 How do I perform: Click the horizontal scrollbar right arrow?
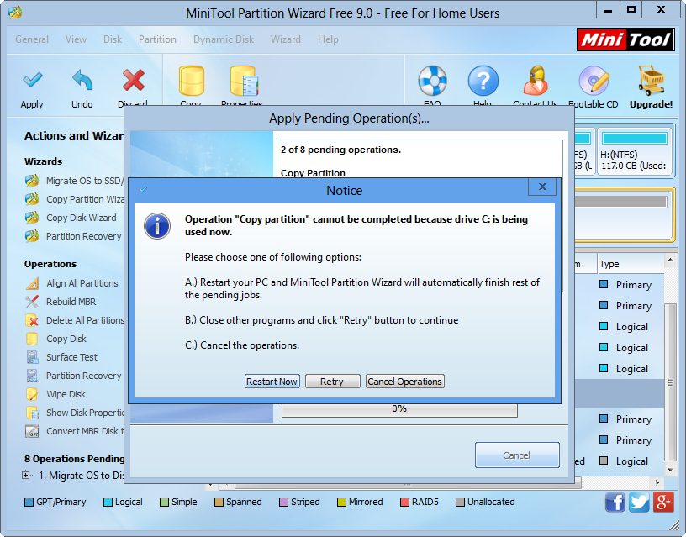(657, 482)
